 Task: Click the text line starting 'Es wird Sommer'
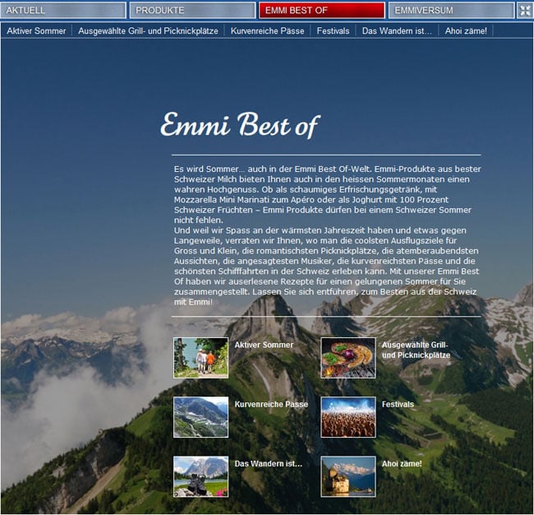point(327,169)
